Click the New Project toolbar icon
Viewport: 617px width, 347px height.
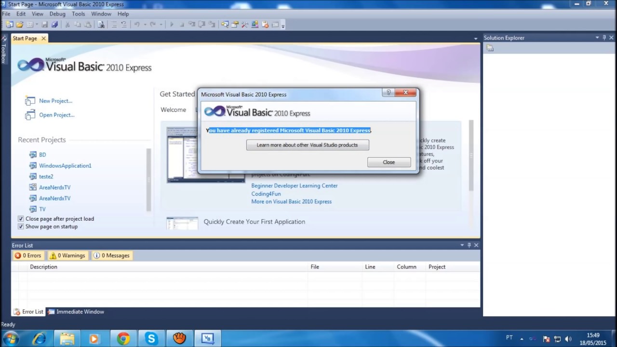point(9,25)
